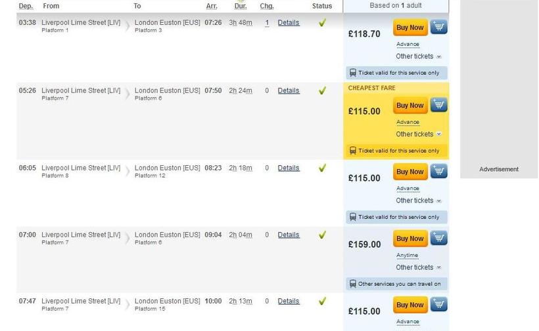539x331 pixels.
Task: Add the 06:05 service to cart
Action: pyautogui.click(x=439, y=172)
